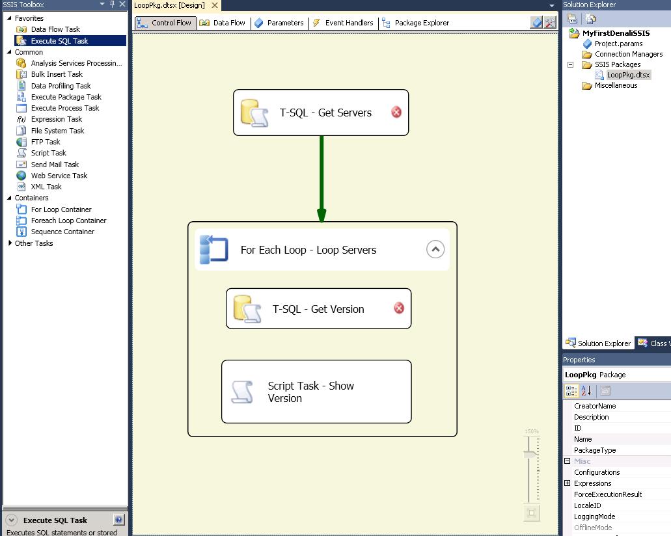Click the Execute SQL Task toolbox icon
This screenshot has height=536, width=671.
(21, 40)
